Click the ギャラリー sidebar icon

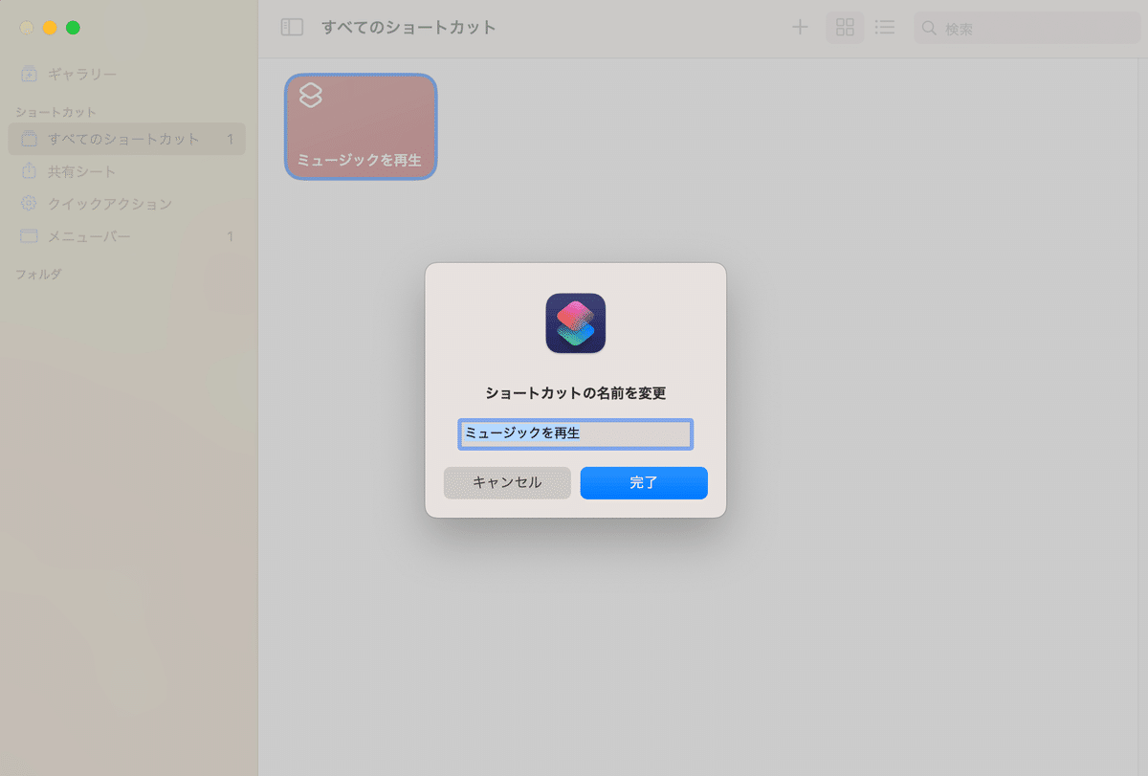(29, 74)
